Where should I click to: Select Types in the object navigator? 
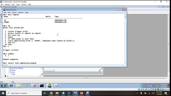[13, 74]
